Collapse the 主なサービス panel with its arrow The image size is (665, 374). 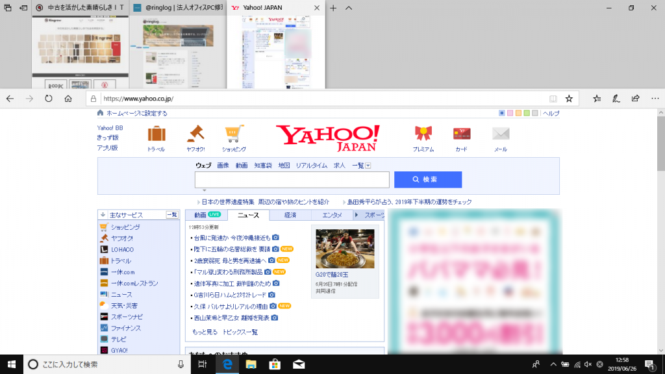pyautogui.click(x=102, y=214)
